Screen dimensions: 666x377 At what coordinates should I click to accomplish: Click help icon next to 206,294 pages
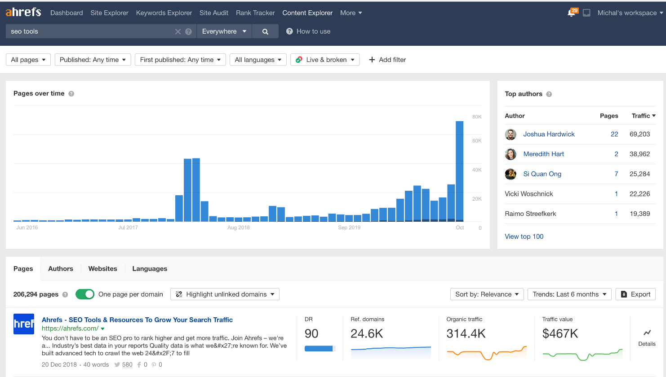pos(65,294)
